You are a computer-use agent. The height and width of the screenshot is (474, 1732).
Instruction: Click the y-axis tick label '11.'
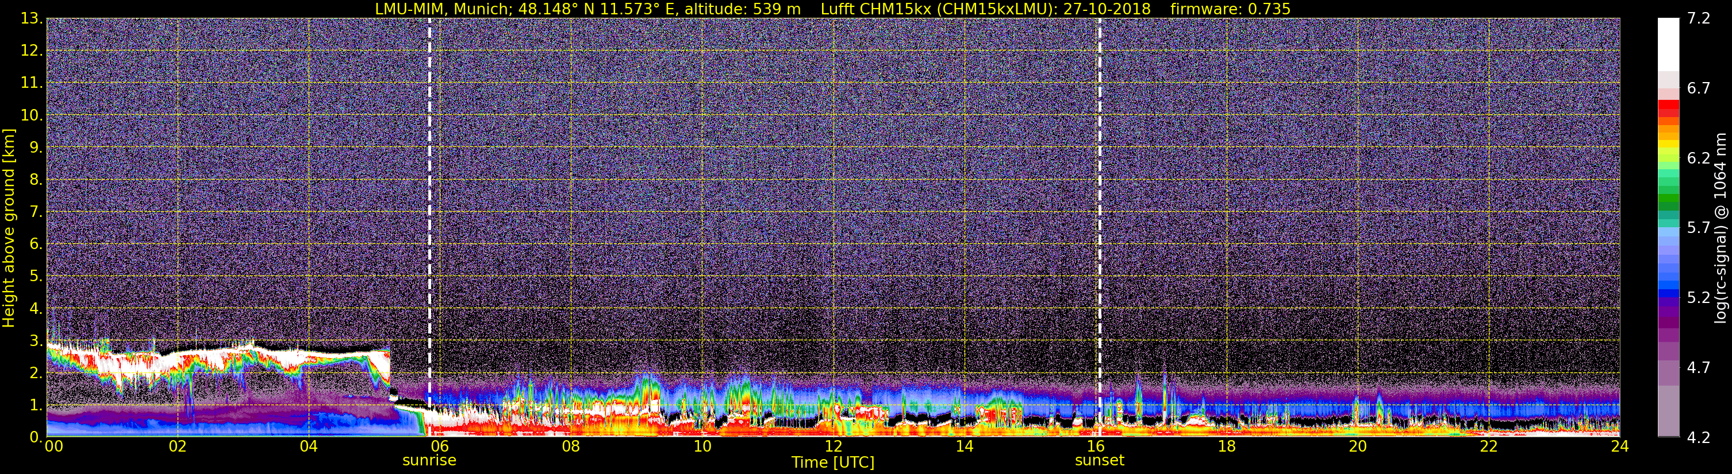pos(32,83)
